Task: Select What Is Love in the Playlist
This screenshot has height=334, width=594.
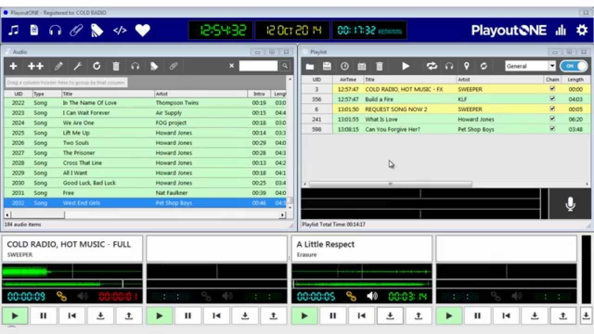Action: tap(445, 119)
